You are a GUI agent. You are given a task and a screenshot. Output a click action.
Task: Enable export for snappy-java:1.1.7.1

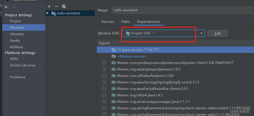[x=104, y=101]
